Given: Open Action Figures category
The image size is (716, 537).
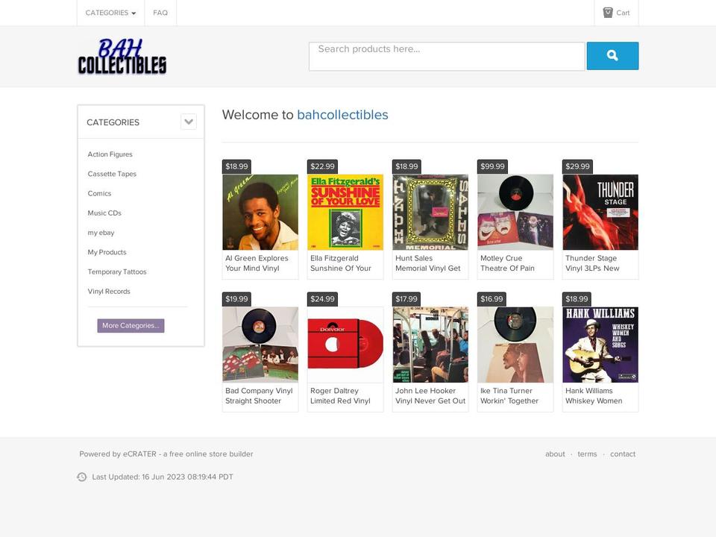Looking at the screenshot, I should 110,154.
